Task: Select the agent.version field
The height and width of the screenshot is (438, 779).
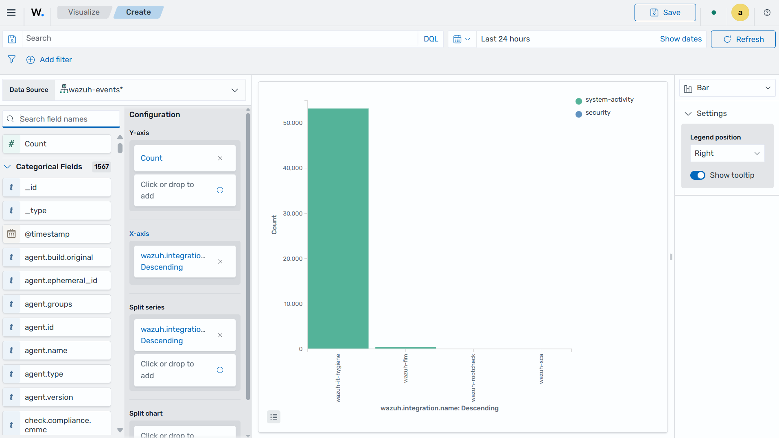Action: (57, 397)
